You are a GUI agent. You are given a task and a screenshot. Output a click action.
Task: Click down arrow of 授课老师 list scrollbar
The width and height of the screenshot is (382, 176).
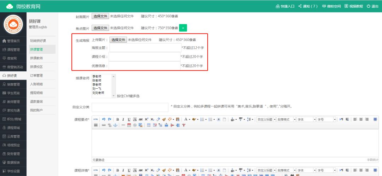pyautogui.click(x=114, y=96)
